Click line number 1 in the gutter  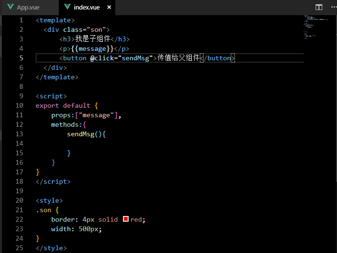(21, 20)
